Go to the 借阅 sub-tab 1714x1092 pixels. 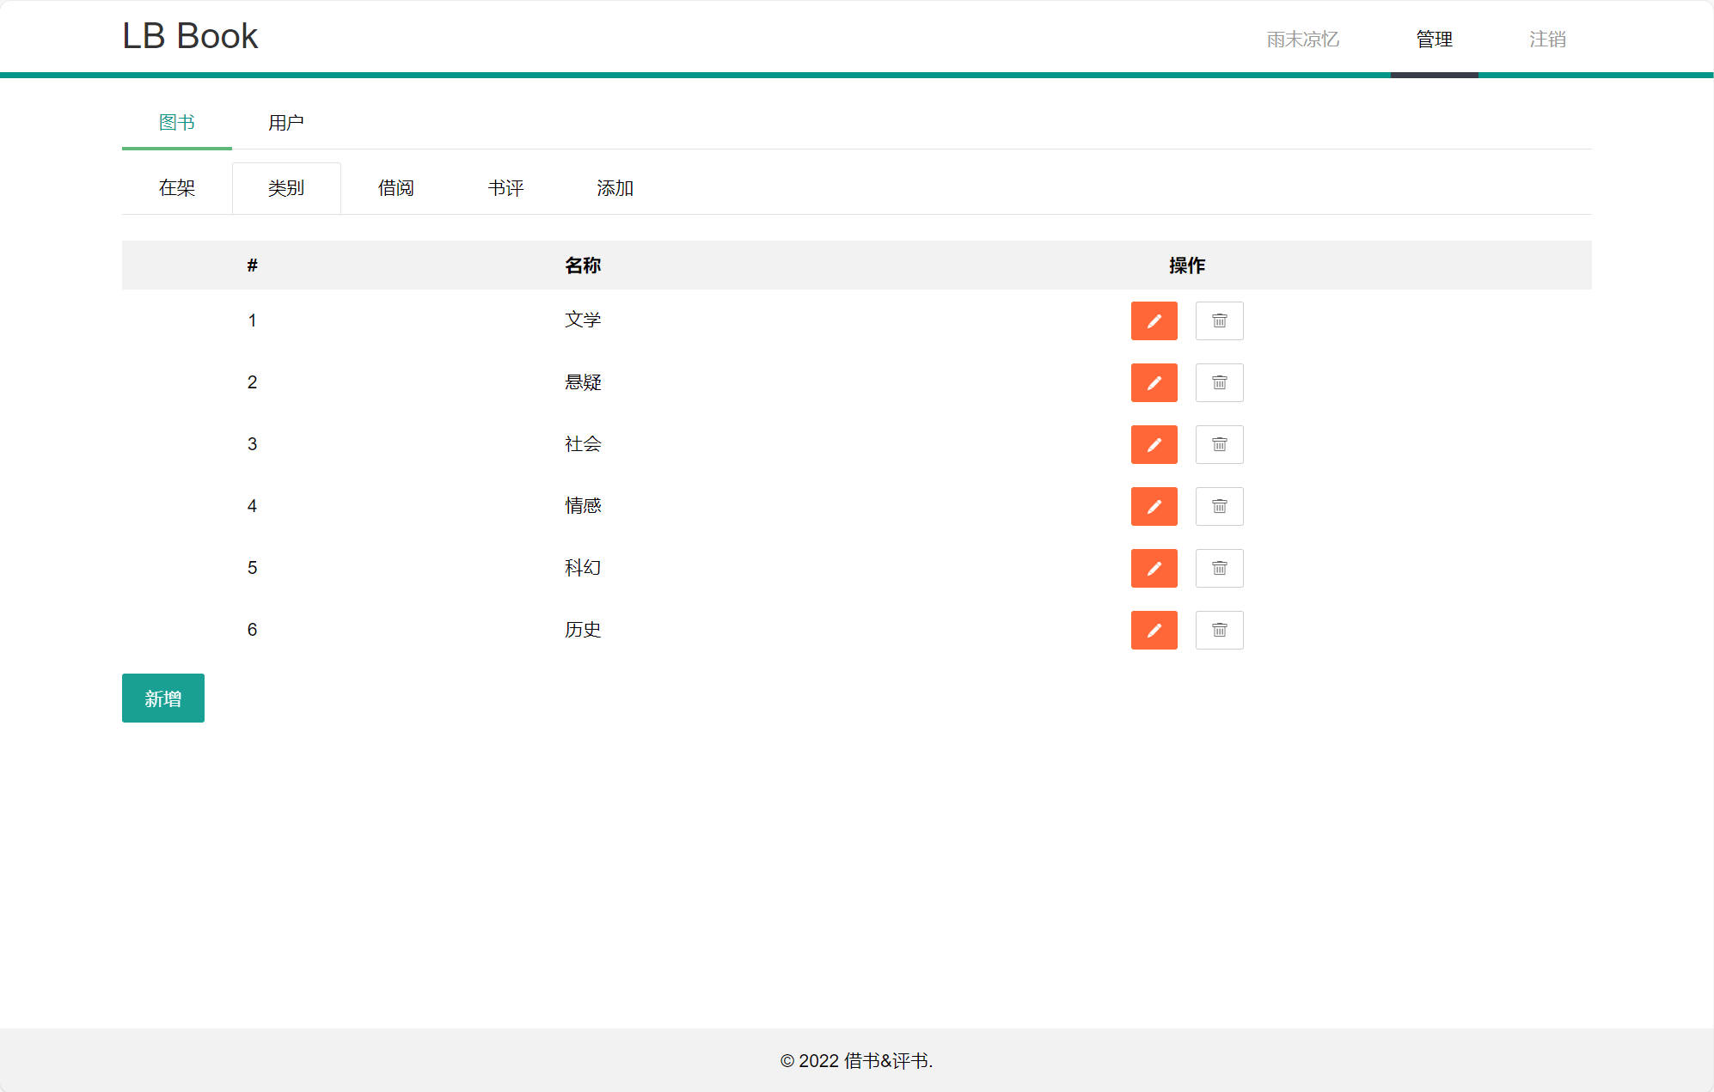click(x=395, y=188)
